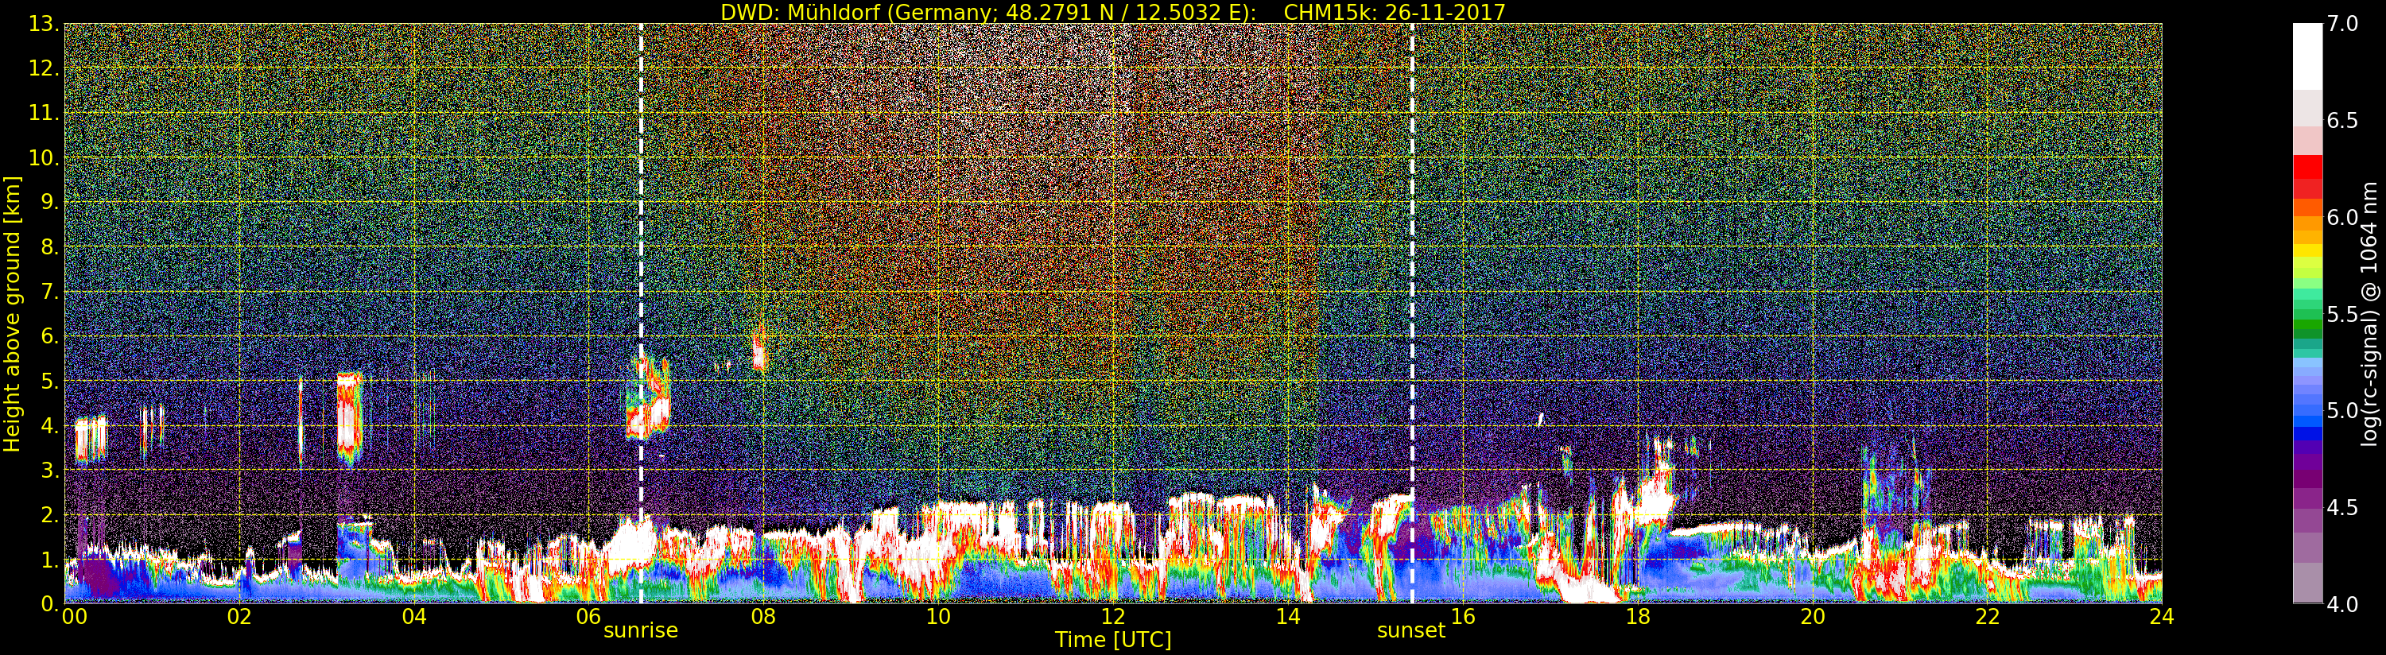The height and width of the screenshot is (655, 2386).
Task: Click the '4.' height axis tick label
Action: point(50,425)
